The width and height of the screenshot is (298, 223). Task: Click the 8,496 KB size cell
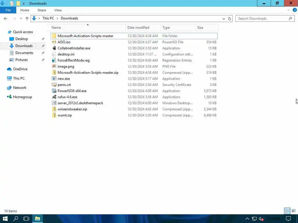[210, 115]
